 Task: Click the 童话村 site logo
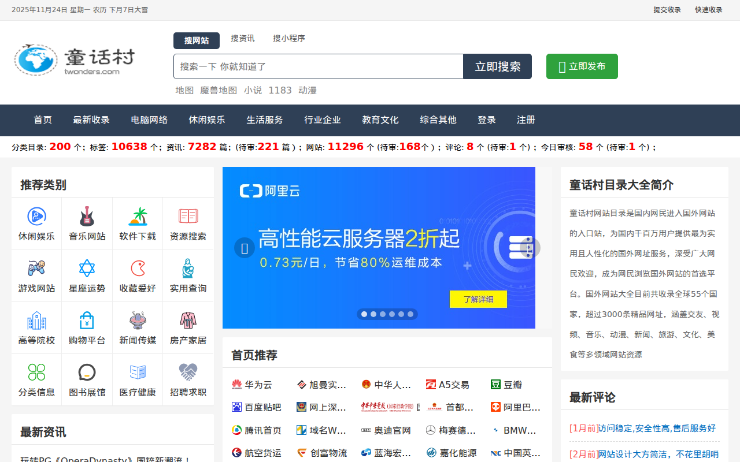click(x=75, y=57)
